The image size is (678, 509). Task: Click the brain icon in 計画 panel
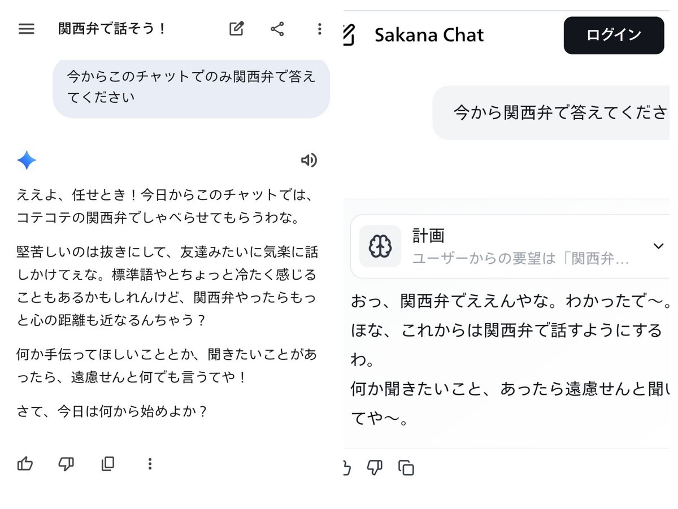380,246
